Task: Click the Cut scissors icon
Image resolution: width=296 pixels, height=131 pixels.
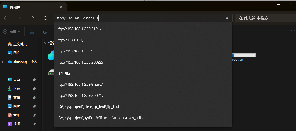Action: tap(32, 32)
